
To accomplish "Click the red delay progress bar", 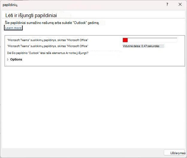I will 150,40.
